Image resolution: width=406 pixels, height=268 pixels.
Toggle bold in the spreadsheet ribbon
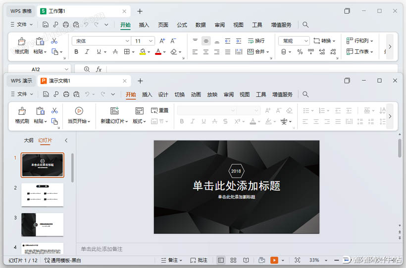point(76,52)
